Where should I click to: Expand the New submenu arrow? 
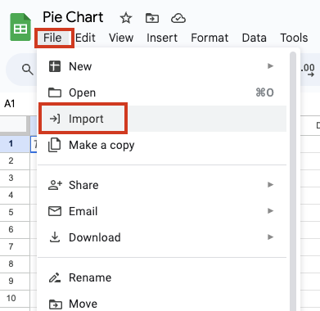[270, 66]
